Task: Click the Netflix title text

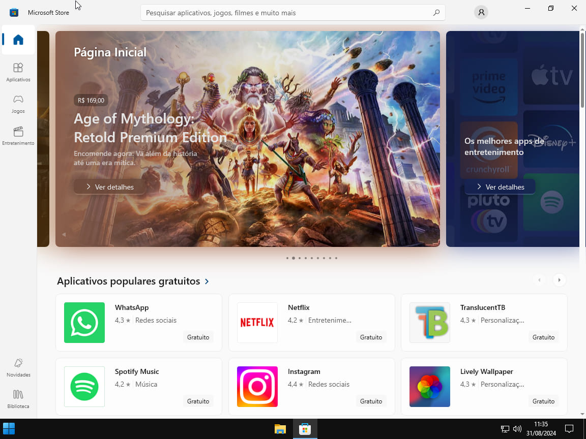Action: click(299, 307)
